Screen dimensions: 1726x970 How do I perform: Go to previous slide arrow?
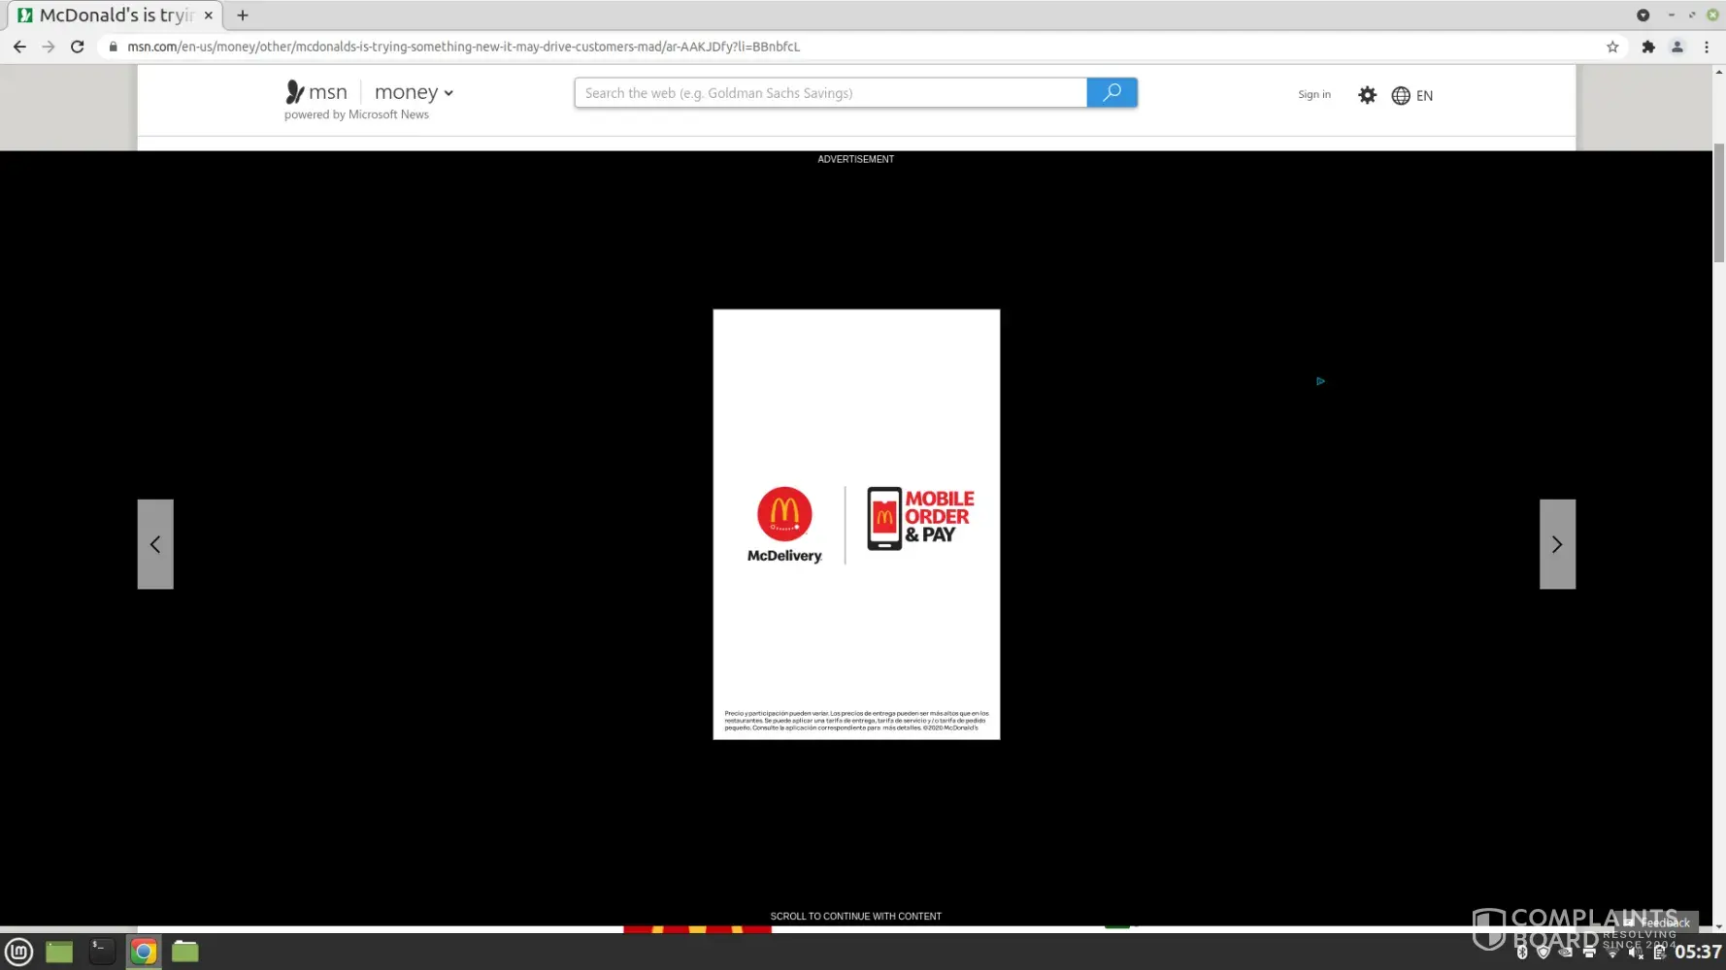[155, 544]
